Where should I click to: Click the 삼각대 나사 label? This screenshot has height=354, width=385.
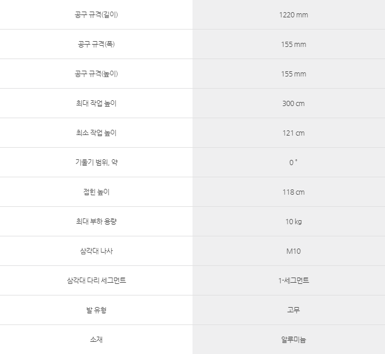pyautogui.click(x=96, y=251)
